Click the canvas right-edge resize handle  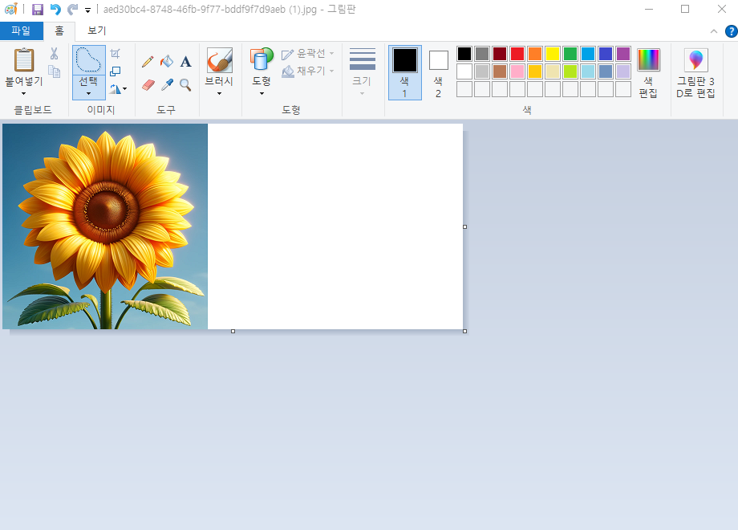point(465,226)
